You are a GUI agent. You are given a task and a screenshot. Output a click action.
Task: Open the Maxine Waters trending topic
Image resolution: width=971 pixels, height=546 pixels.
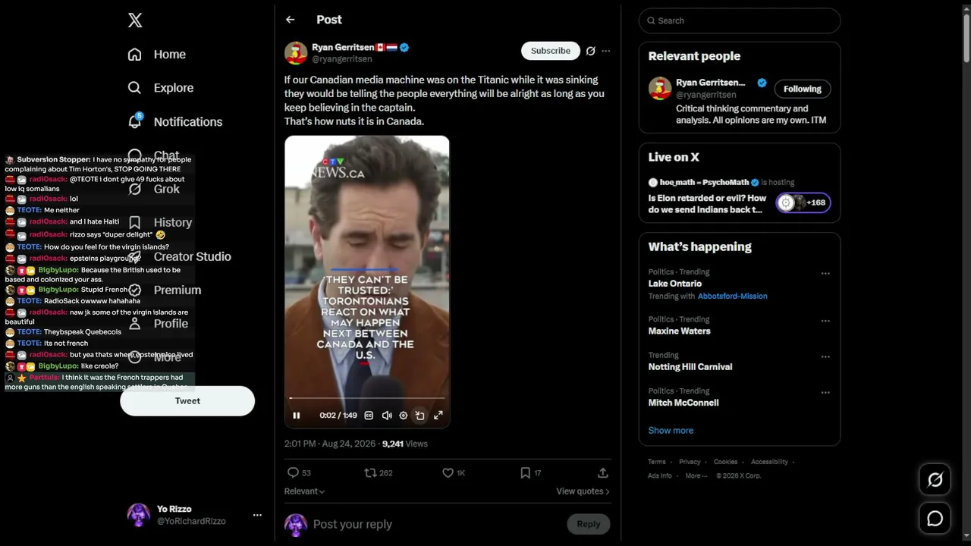[680, 331]
